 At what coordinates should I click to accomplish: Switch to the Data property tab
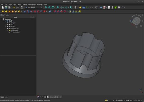point(6,97)
